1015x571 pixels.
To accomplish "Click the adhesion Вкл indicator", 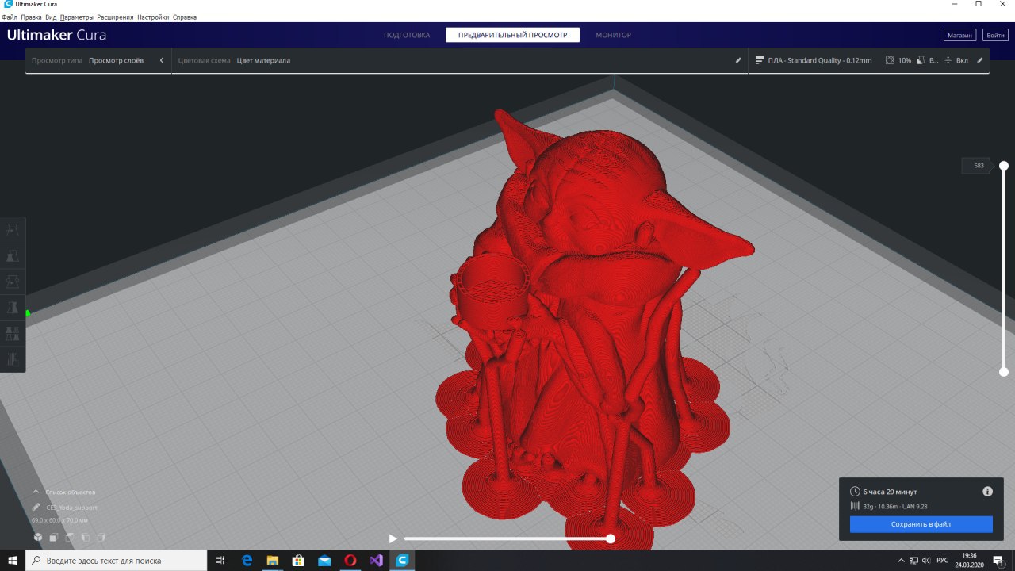I will pyautogui.click(x=956, y=60).
